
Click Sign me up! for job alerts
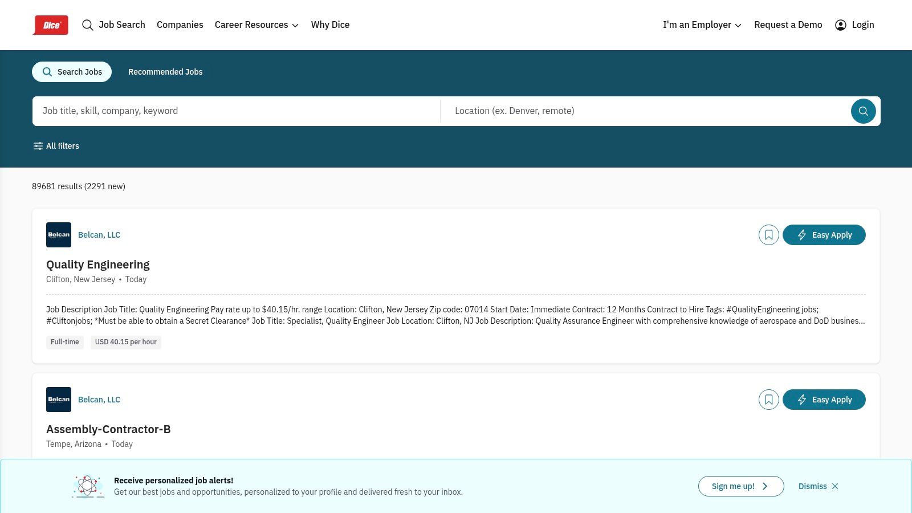point(741,486)
